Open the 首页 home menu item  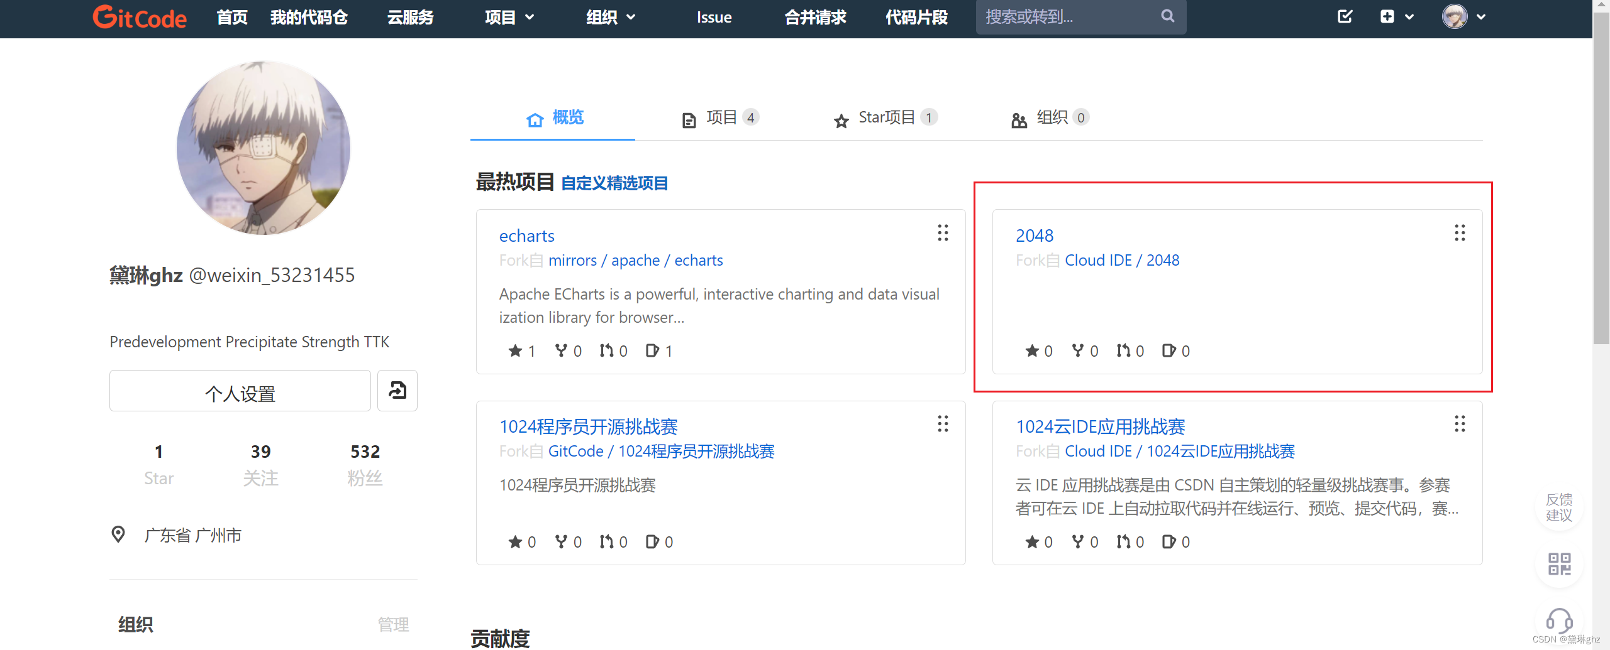tap(232, 17)
